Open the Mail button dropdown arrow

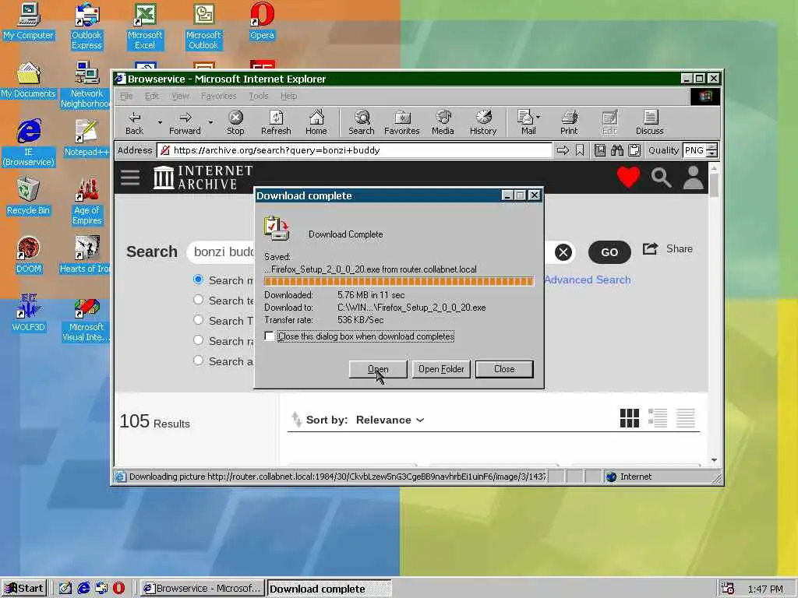point(538,117)
